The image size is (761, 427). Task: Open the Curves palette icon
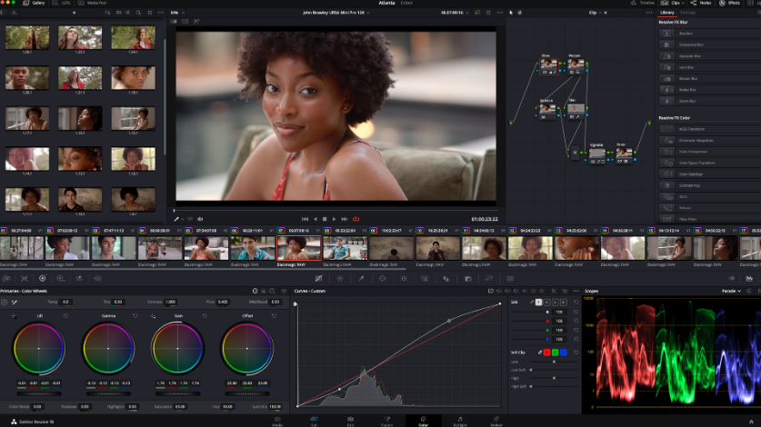pos(318,279)
